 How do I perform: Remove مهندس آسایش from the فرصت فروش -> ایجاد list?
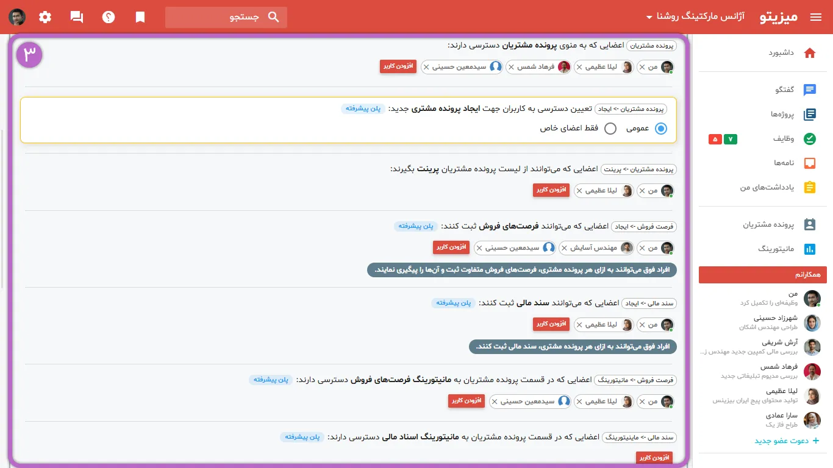pyautogui.click(x=564, y=248)
